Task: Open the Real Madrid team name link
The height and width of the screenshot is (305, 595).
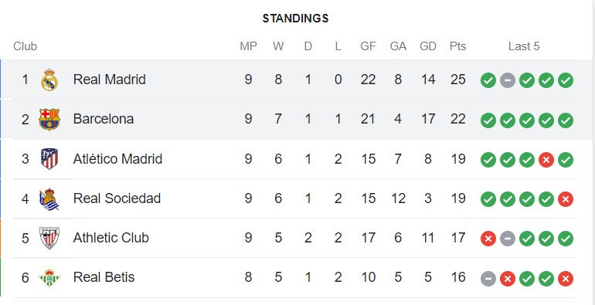Action: [109, 80]
